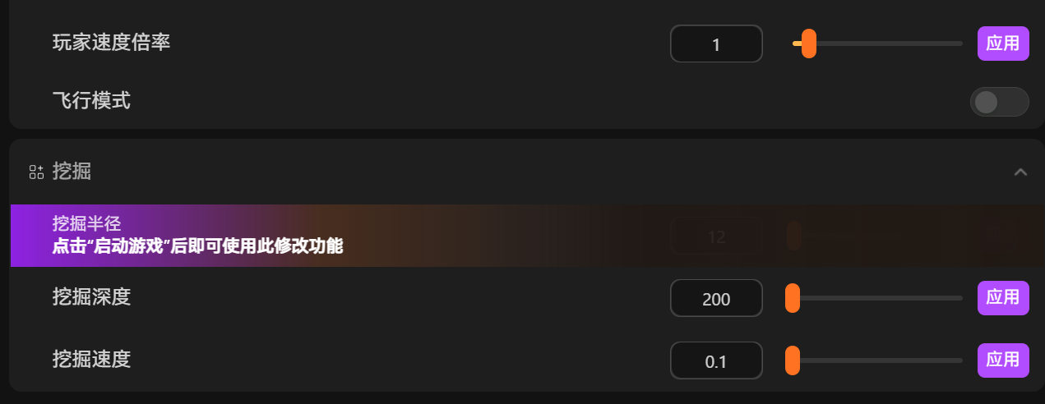Click the 挖掘深度 label
This screenshot has width=1045, height=404.
tap(91, 296)
